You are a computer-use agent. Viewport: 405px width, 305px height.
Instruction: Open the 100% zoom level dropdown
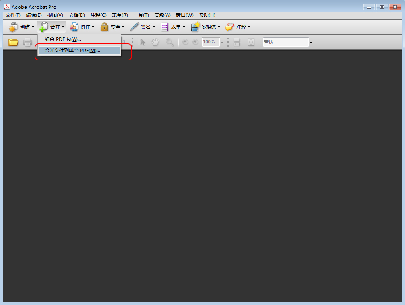222,42
